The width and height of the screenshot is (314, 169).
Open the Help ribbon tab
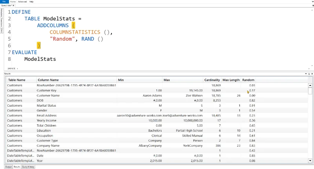pos(31,2)
